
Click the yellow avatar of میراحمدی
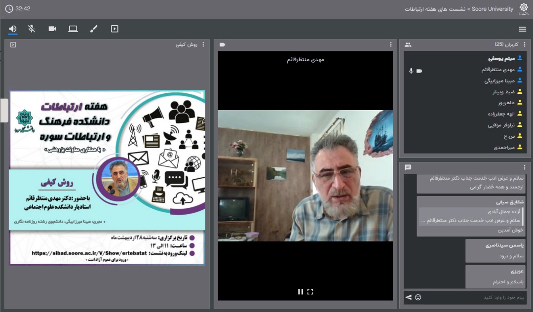pos(520,147)
